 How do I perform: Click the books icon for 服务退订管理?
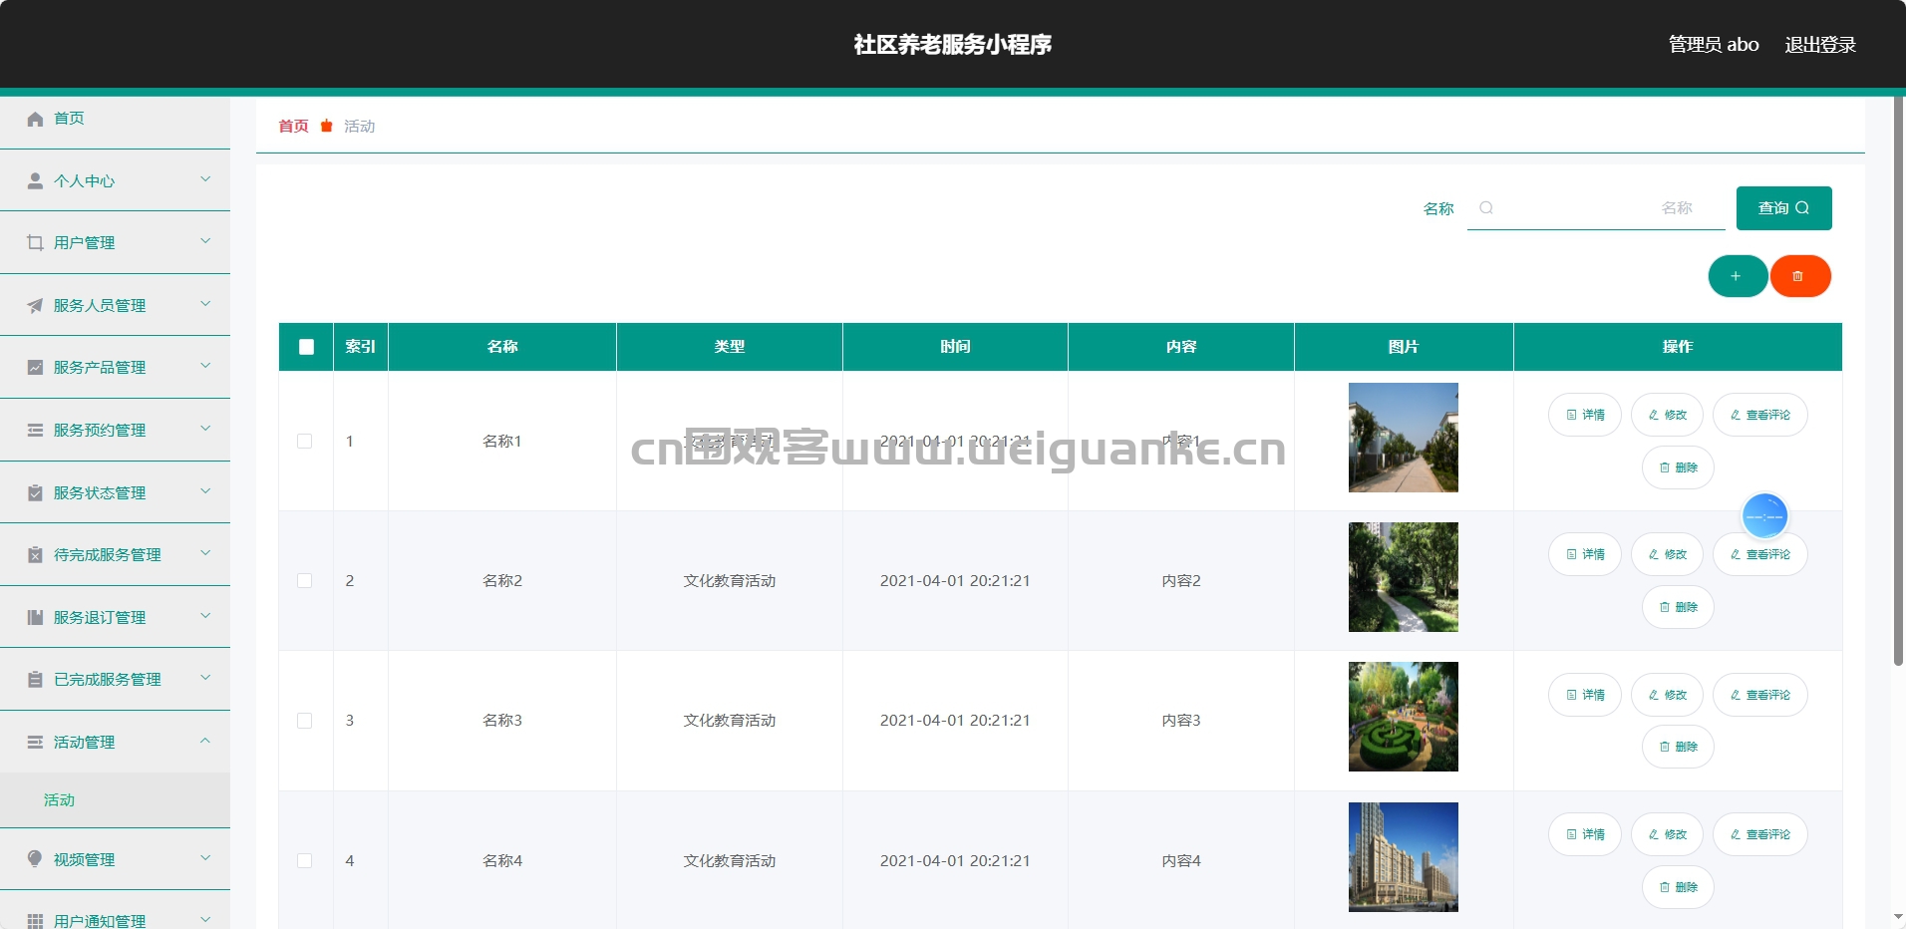point(35,617)
